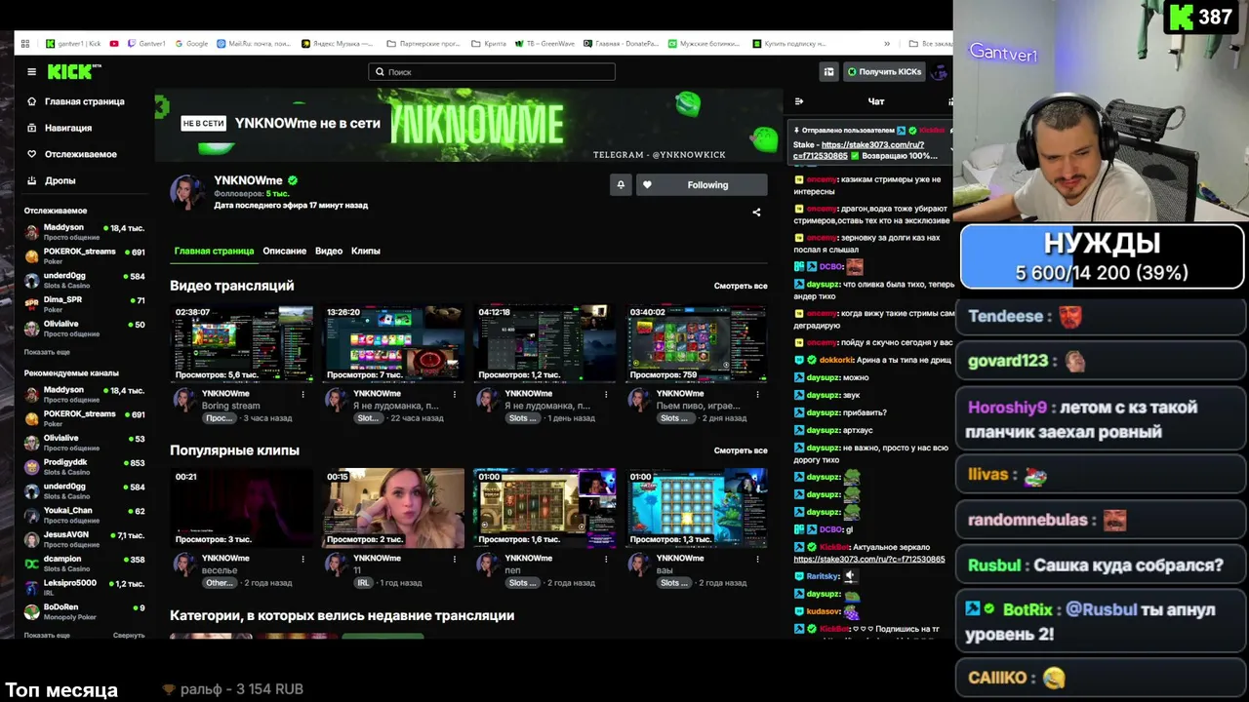1249x702 pixels.
Task: Open options menu for Пьем пиво video
Action: tap(757, 394)
